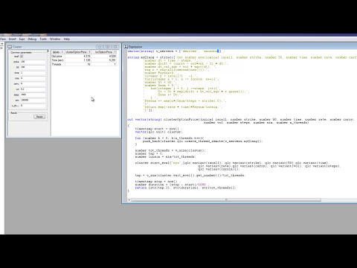This screenshot has height=268, width=357.
Task: Open the Insert menu
Action: coord(13,39)
